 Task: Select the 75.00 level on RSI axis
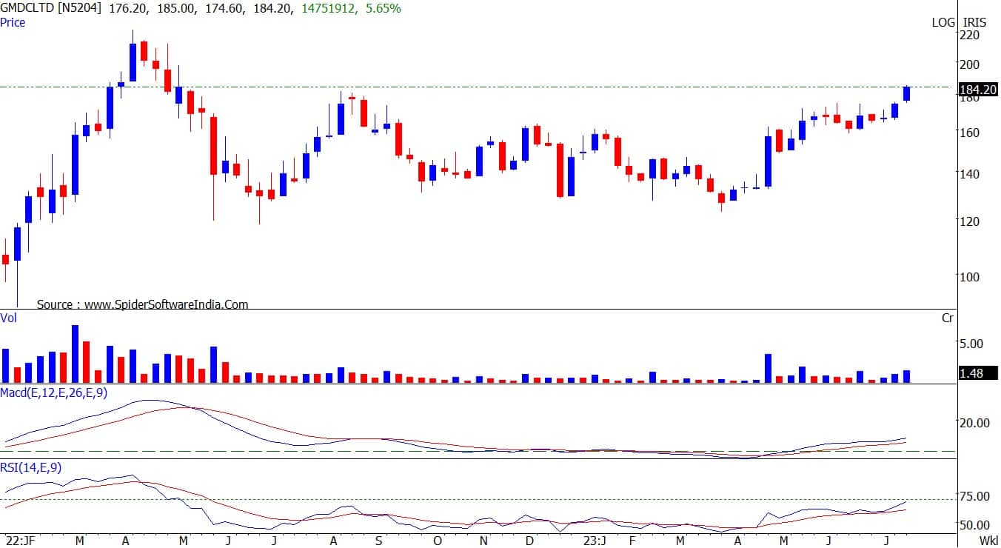point(975,496)
